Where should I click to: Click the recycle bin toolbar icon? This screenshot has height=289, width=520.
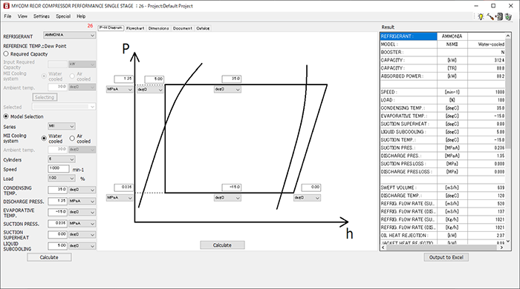pos(508,16)
